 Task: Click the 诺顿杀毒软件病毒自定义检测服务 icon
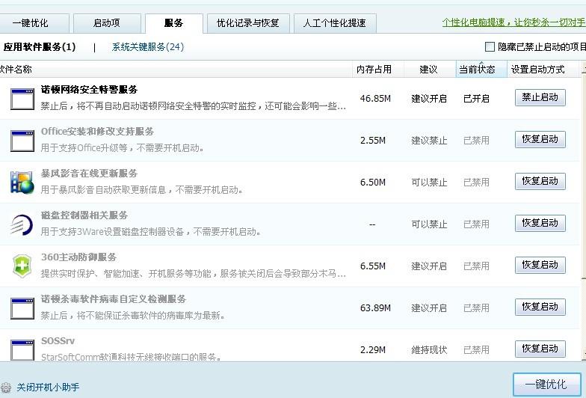(x=22, y=308)
